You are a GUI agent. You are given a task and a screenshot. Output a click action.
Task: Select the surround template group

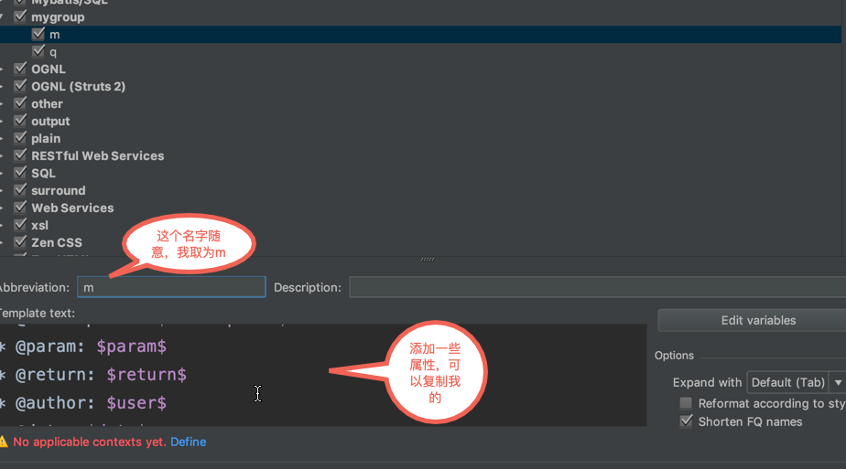[x=59, y=190]
